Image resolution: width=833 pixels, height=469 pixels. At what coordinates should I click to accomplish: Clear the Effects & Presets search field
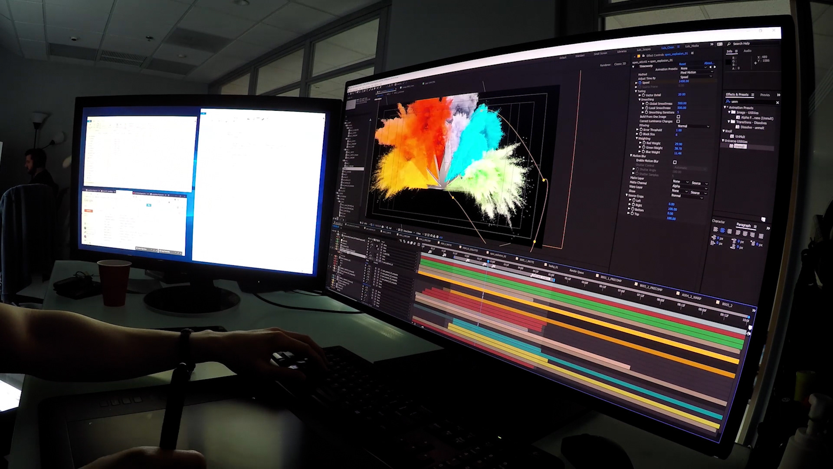[777, 102]
